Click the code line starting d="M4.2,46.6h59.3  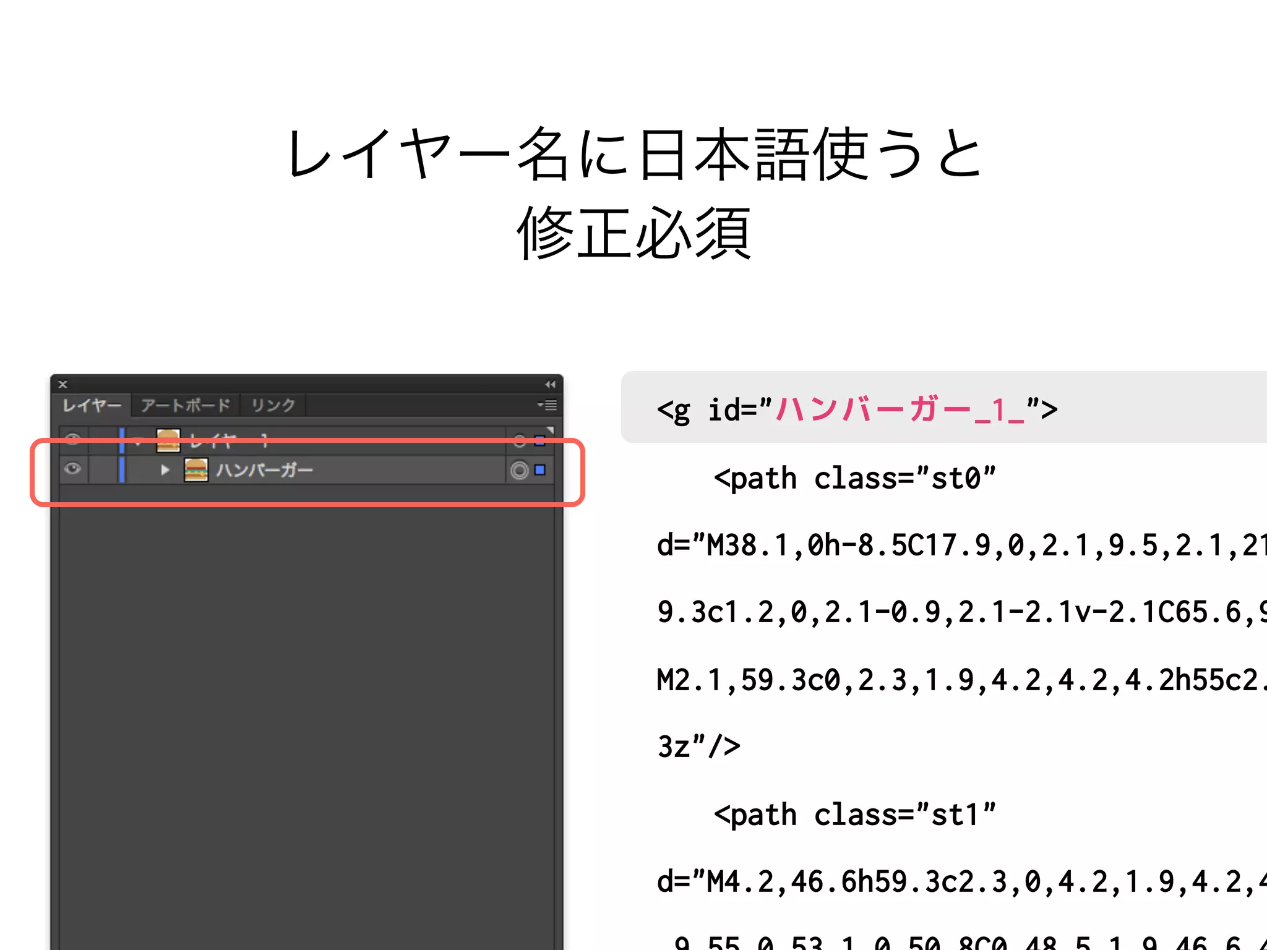click(962, 881)
